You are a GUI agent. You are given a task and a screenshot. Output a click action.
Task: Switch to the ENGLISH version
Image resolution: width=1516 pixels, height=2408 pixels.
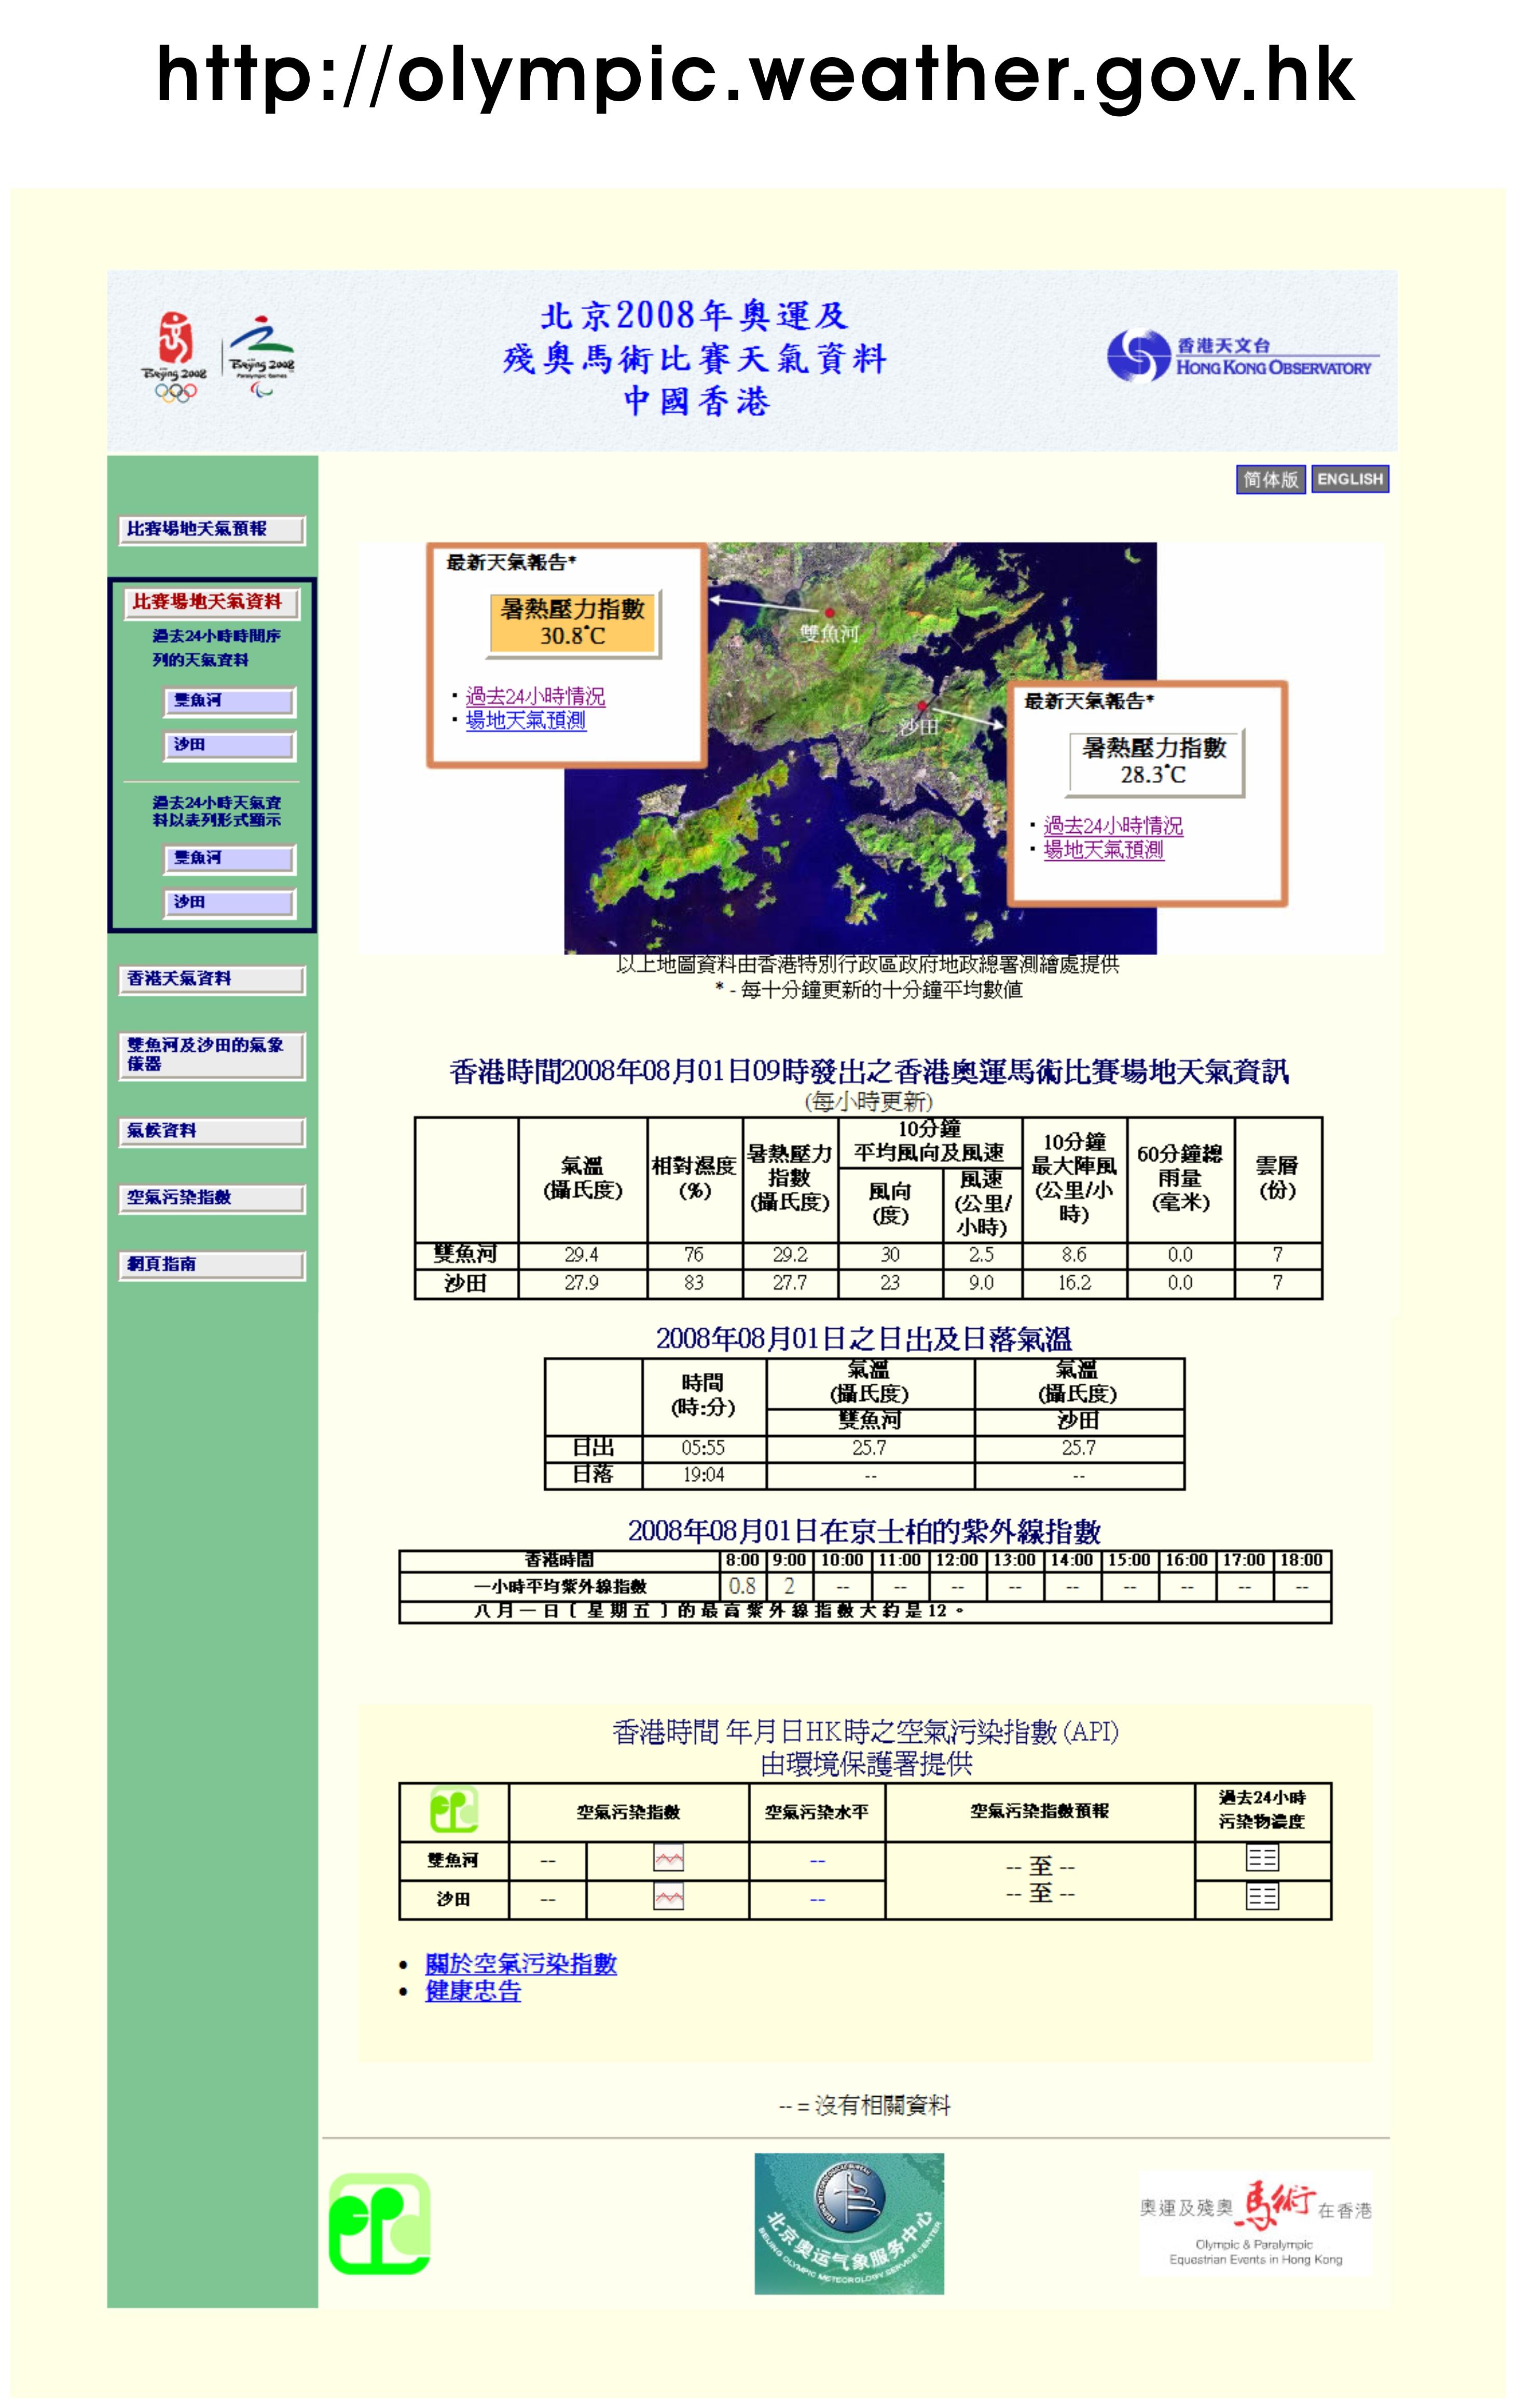tap(1350, 480)
